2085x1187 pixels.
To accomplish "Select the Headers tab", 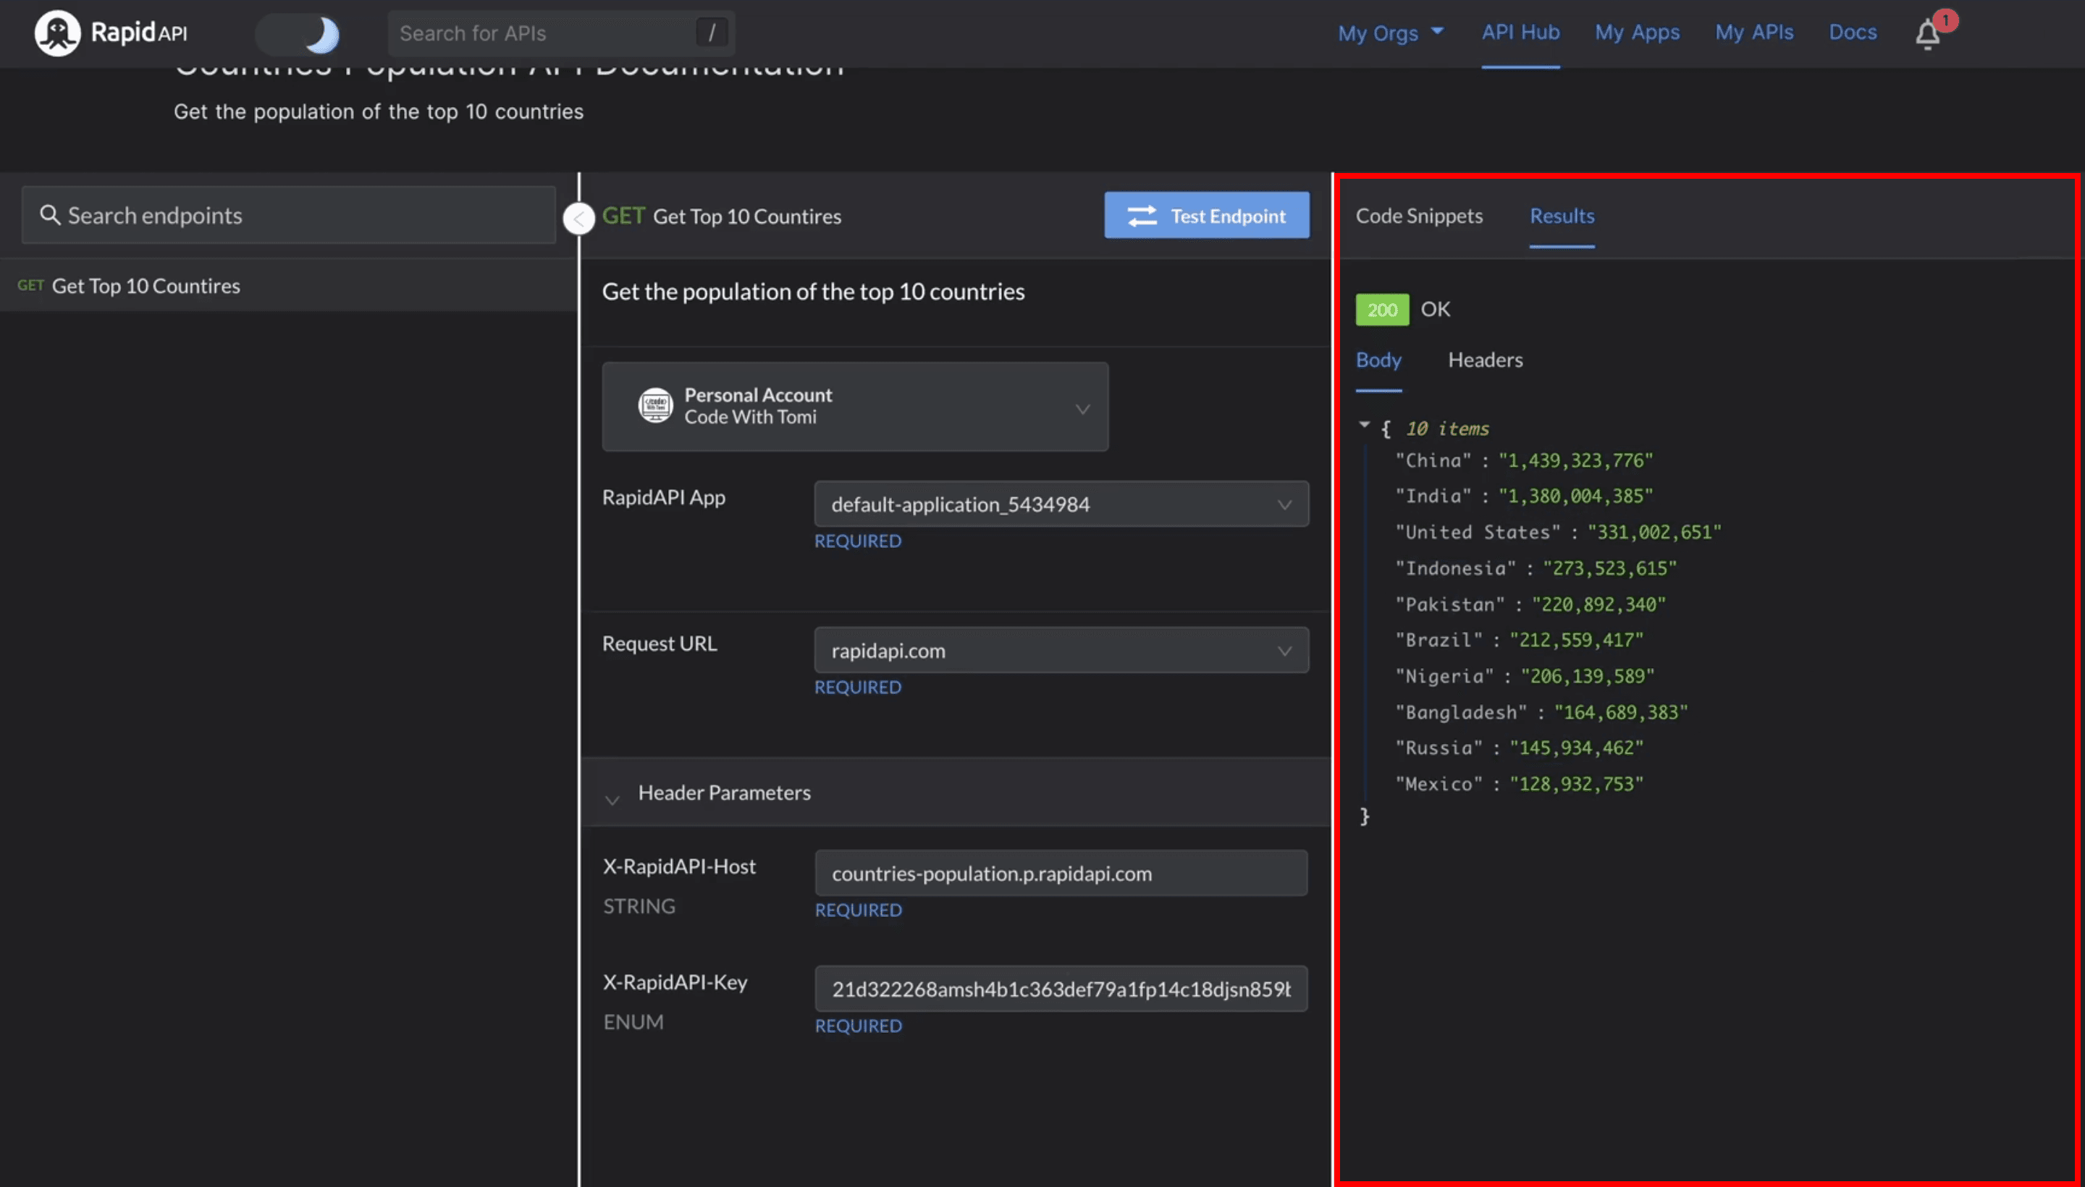I will click(x=1485, y=360).
